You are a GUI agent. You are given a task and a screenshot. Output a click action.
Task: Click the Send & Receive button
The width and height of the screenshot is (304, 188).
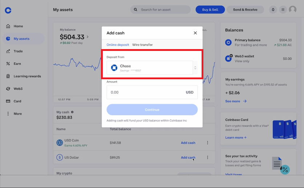pyautogui.click(x=245, y=9)
